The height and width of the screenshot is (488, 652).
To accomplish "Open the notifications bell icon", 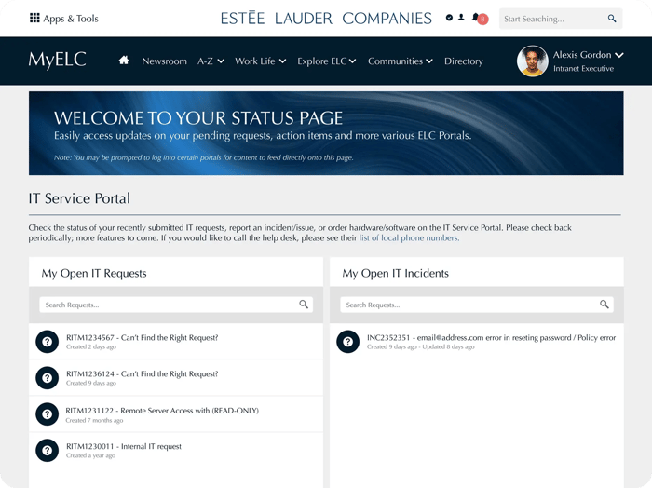I will coord(475,17).
